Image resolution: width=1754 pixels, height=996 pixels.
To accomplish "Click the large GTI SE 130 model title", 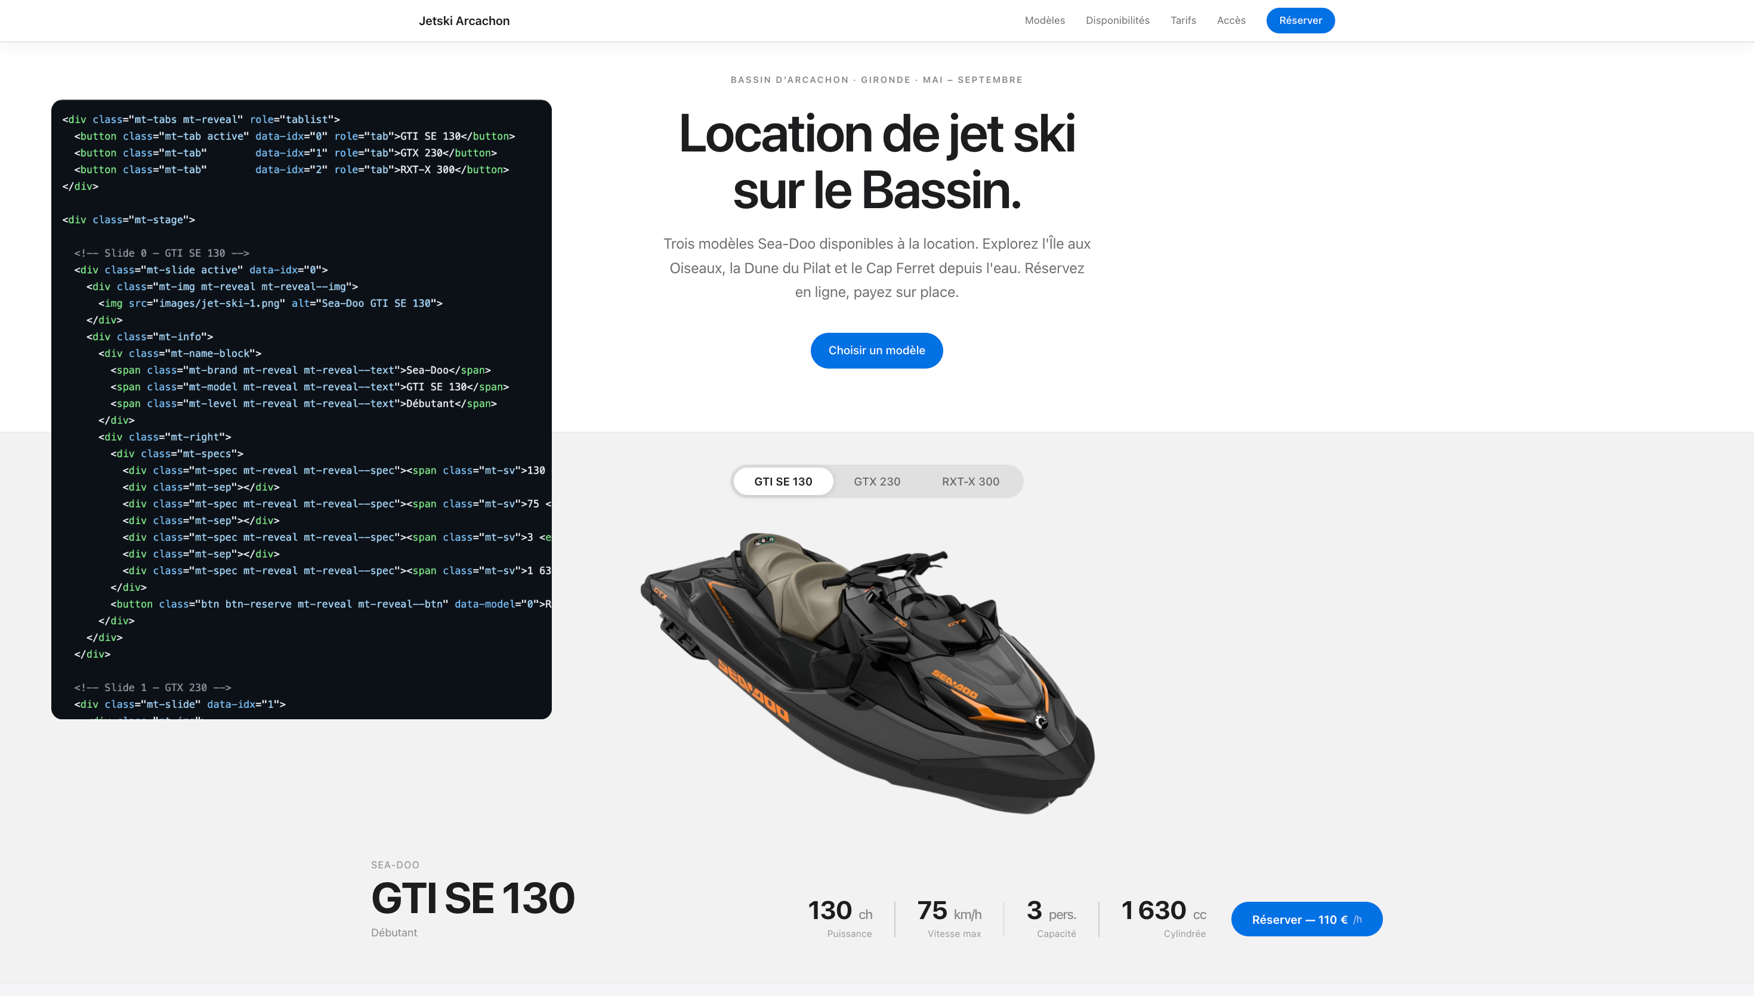I will (x=473, y=898).
